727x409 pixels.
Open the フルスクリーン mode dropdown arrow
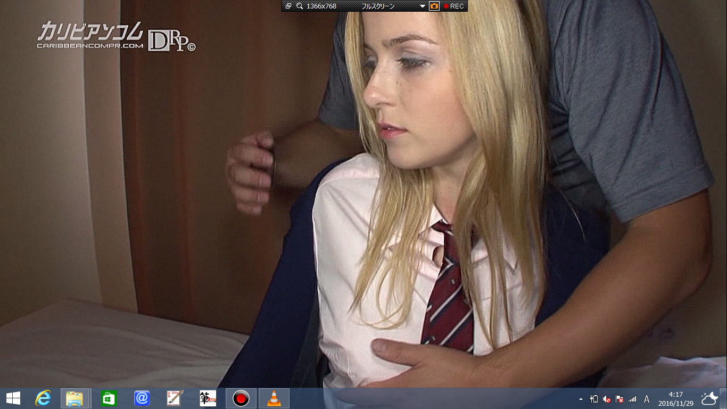pyautogui.click(x=423, y=6)
